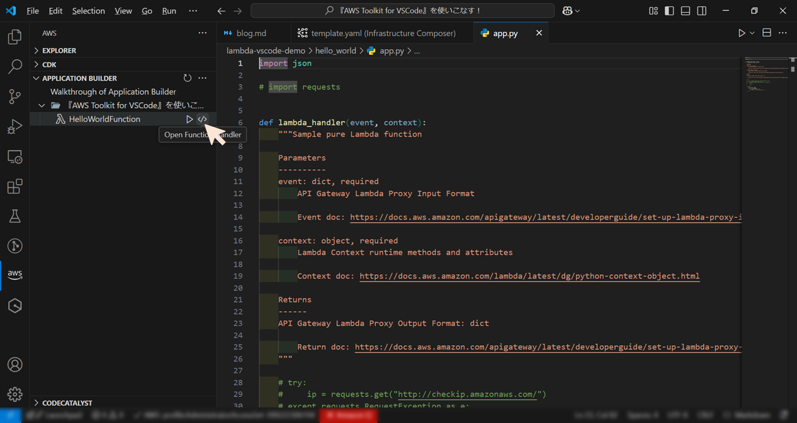Open the Remote Explorer view
Image resolution: width=797 pixels, height=423 pixels.
tap(15, 157)
